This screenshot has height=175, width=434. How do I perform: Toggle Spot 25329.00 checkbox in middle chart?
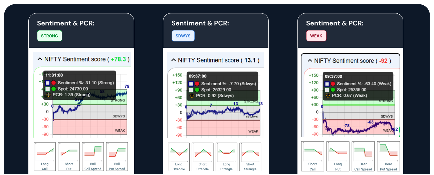coord(191,90)
